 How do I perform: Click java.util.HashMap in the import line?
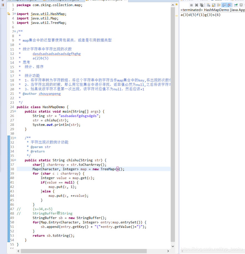coord(48,14)
